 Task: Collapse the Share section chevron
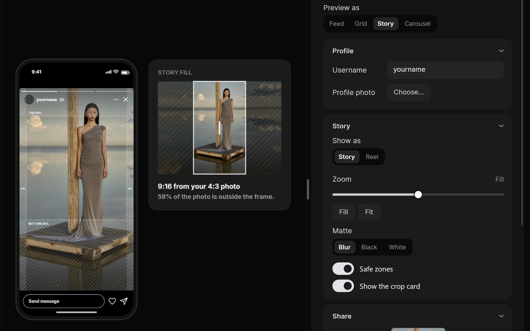point(501,316)
